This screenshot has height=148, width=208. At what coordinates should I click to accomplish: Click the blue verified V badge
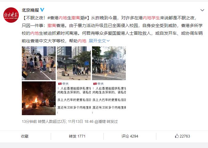coord(42,10)
